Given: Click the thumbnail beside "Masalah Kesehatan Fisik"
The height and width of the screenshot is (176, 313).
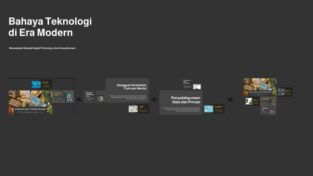Looking at the screenshot, I should coord(100,99).
